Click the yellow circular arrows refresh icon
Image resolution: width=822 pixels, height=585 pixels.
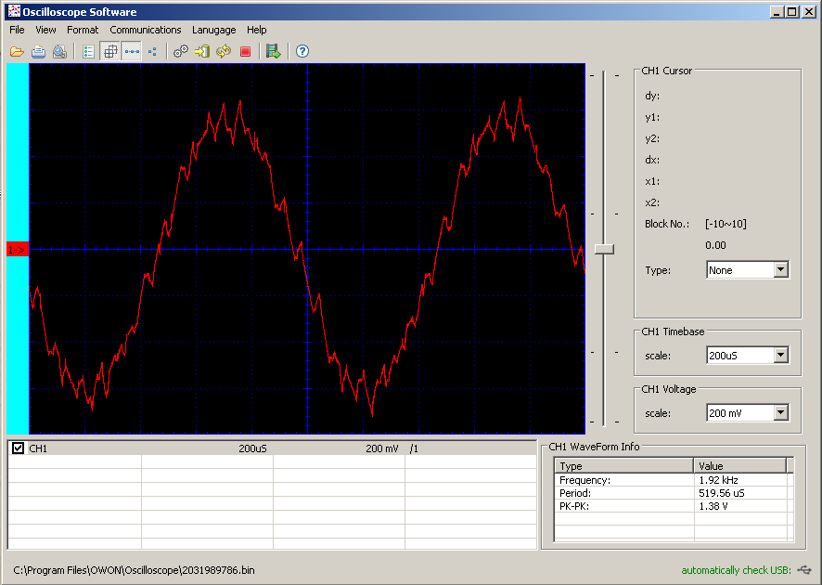pos(224,52)
